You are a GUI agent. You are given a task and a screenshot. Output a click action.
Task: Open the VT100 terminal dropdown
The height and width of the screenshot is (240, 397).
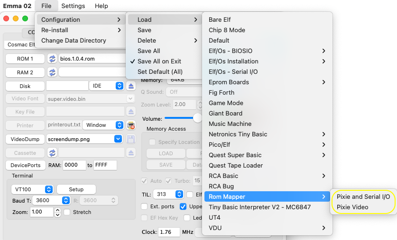tap(32, 189)
